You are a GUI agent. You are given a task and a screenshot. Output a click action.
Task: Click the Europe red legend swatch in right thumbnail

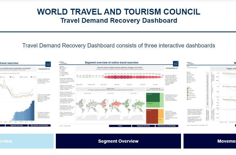[188, 92]
